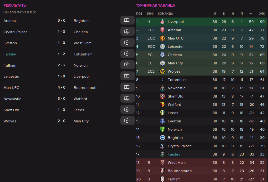Viewport: 268px width, 182px height.
Task: Click the Tottenham badge in standings
Action: (x=162, y=80)
